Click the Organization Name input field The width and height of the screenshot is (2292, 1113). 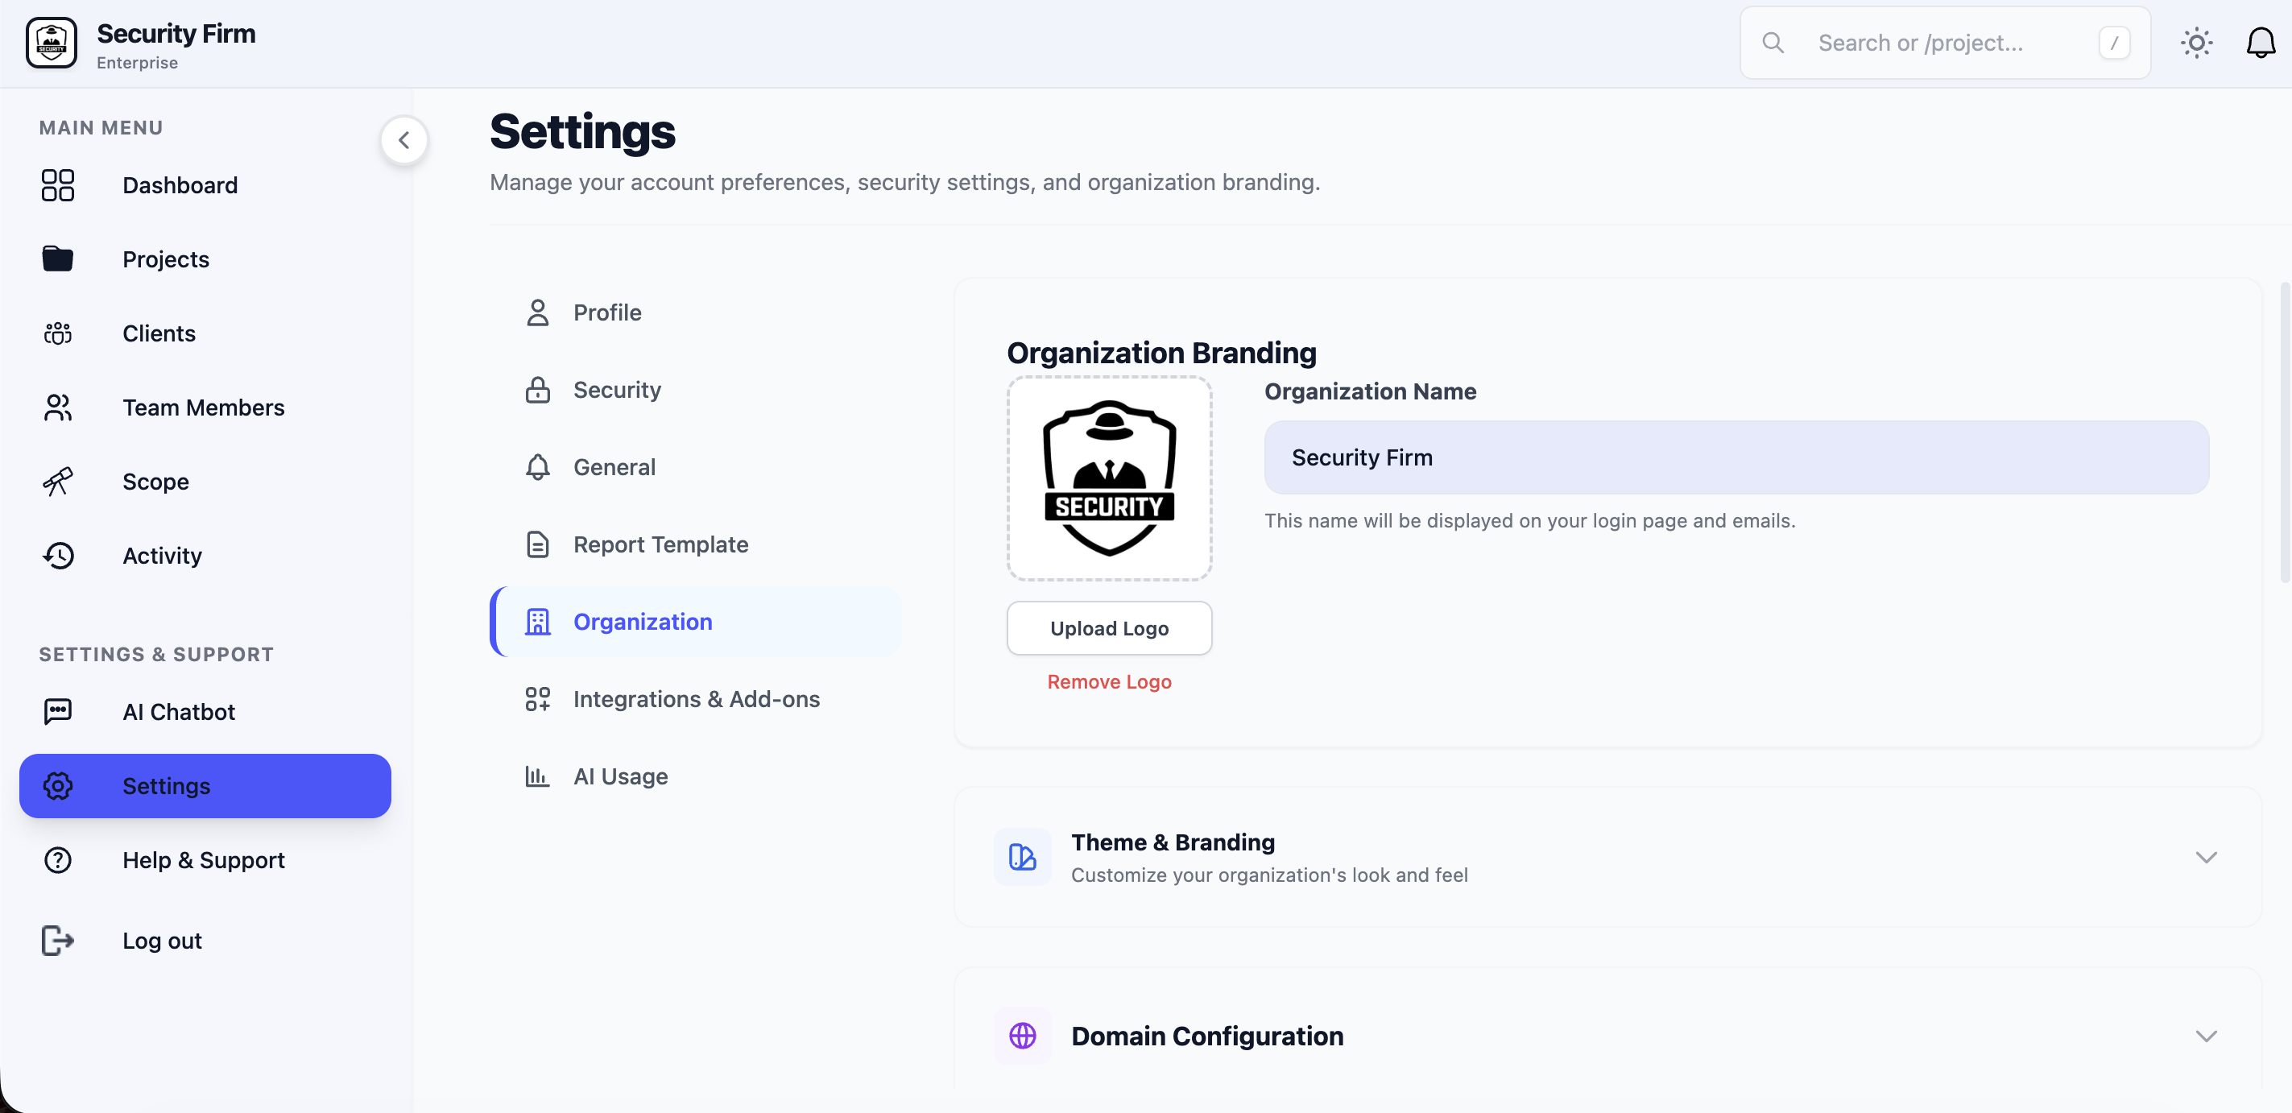tap(1736, 457)
